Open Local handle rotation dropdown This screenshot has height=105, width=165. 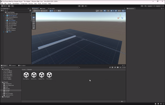(44, 11)
